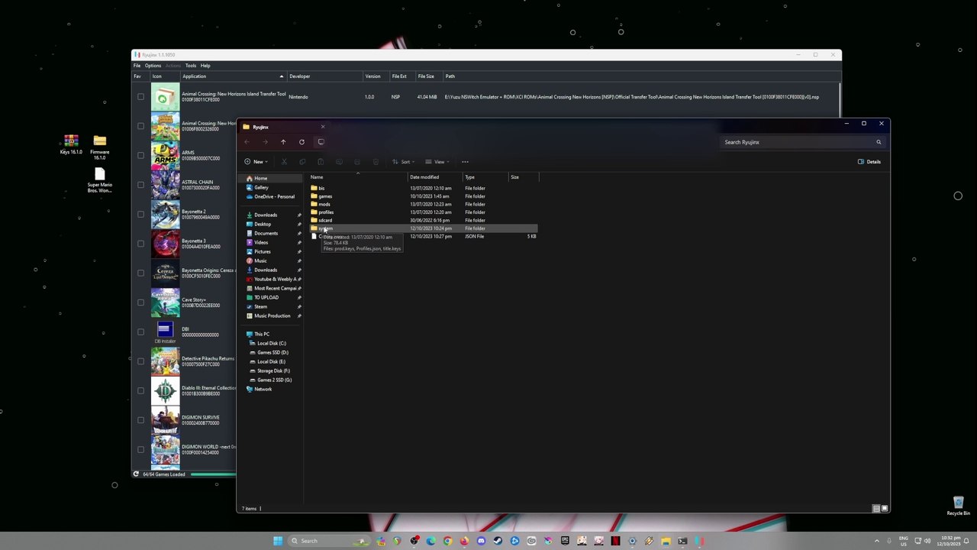
Task: Select the Bayonetta 3 game icon
Action: point(165,244)
